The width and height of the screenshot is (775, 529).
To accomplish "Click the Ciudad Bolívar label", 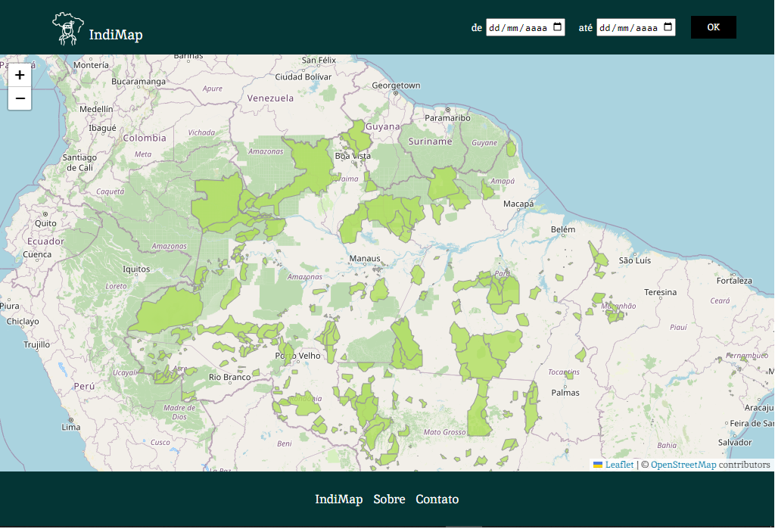I will coord(303,76).
